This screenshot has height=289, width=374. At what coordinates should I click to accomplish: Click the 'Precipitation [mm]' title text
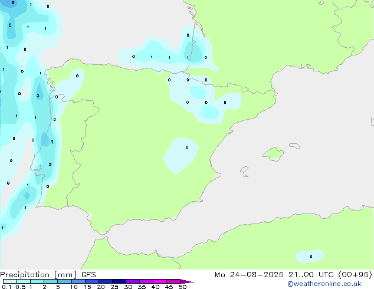(38, 275)
